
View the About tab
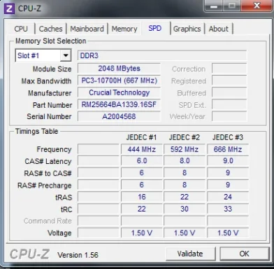219,29
